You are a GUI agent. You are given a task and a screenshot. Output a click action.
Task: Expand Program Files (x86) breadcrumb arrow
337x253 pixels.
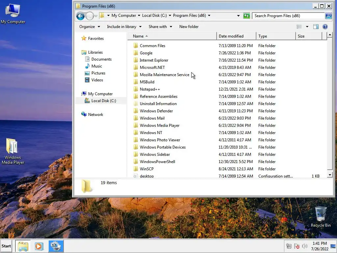click(209, 15)
